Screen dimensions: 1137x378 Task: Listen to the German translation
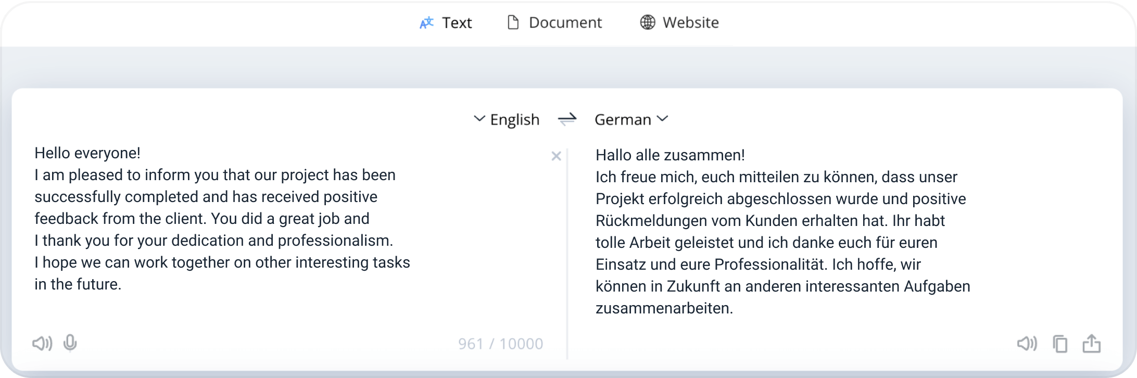(1027, 344)
